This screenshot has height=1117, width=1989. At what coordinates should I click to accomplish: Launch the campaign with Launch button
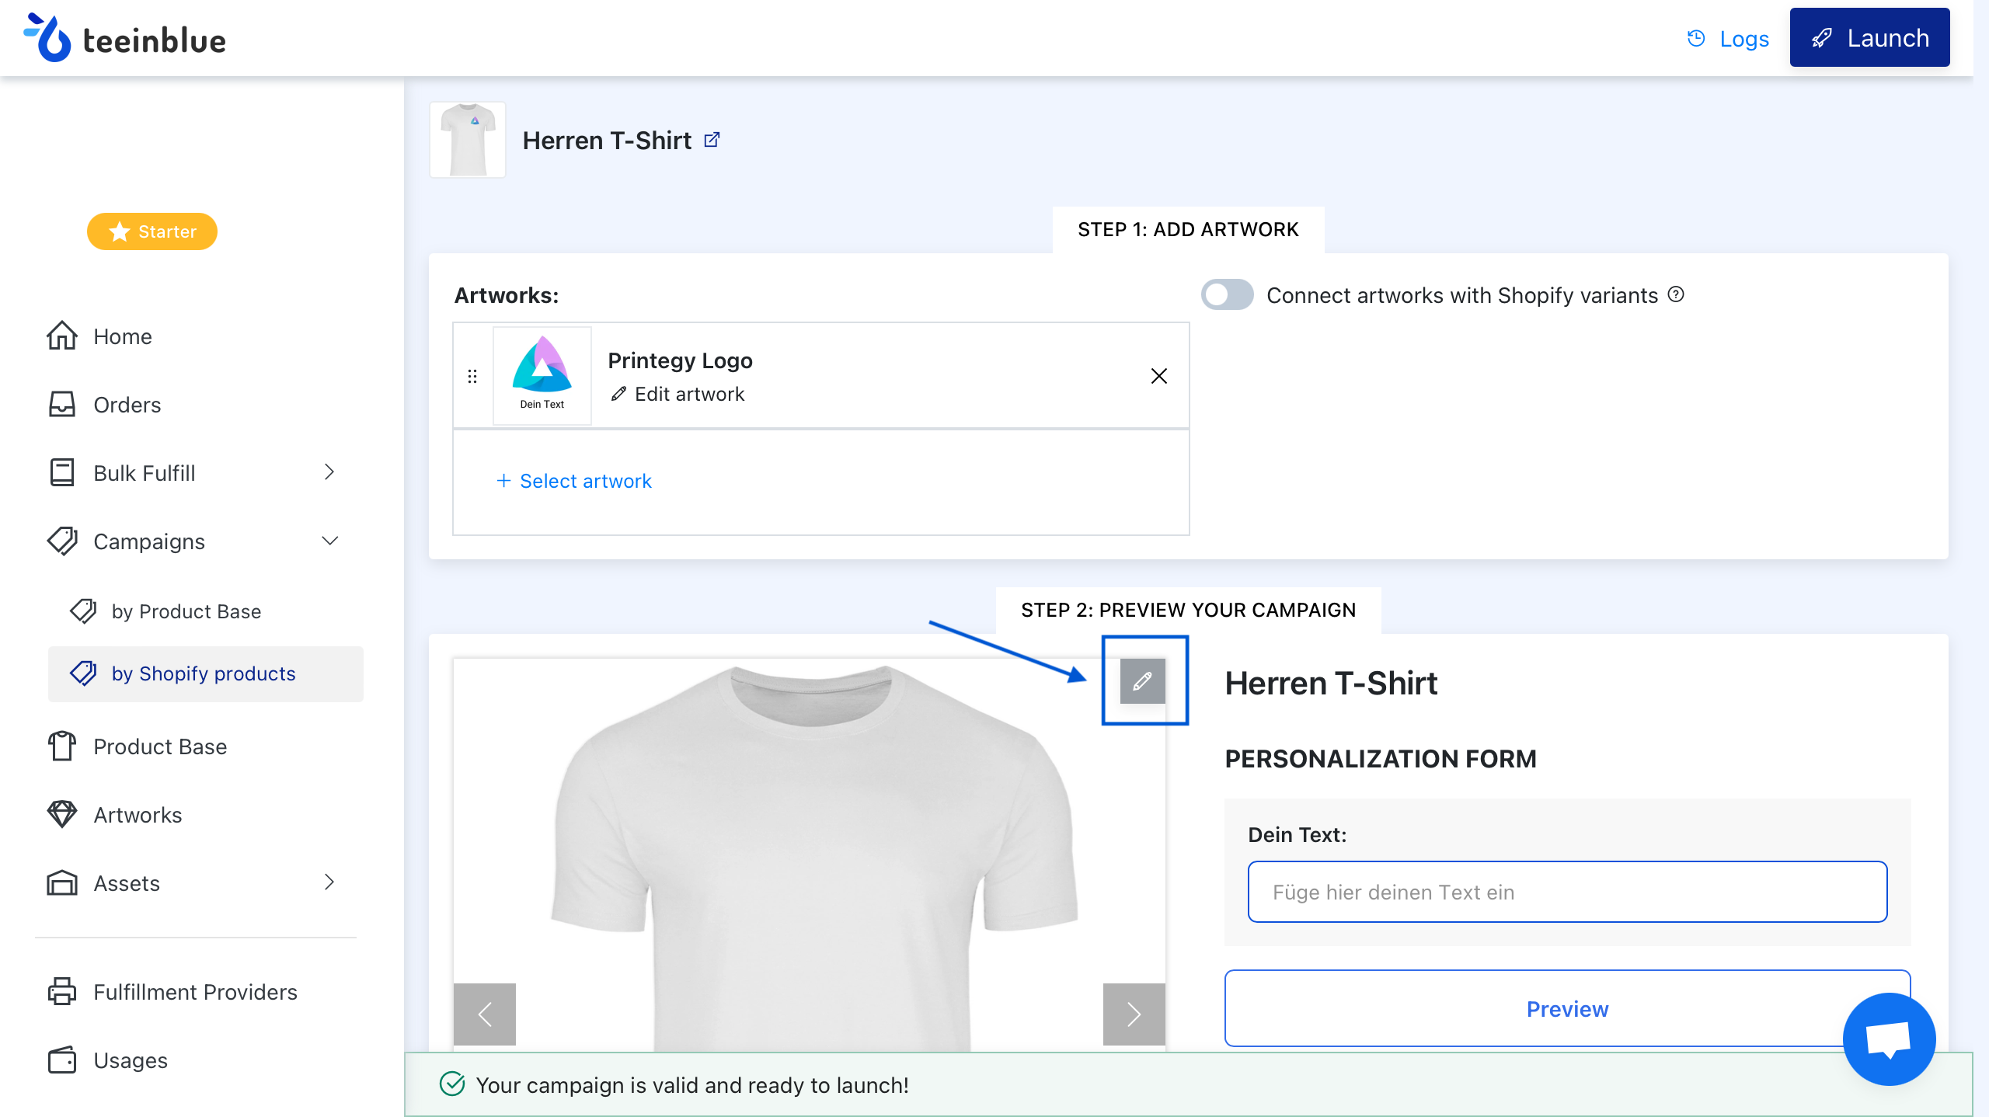(1869, 37)
